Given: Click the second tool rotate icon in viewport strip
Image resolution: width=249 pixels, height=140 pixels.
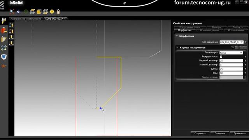Looking at the screenshot, I should pyautogui.click(x=11, y=31).
